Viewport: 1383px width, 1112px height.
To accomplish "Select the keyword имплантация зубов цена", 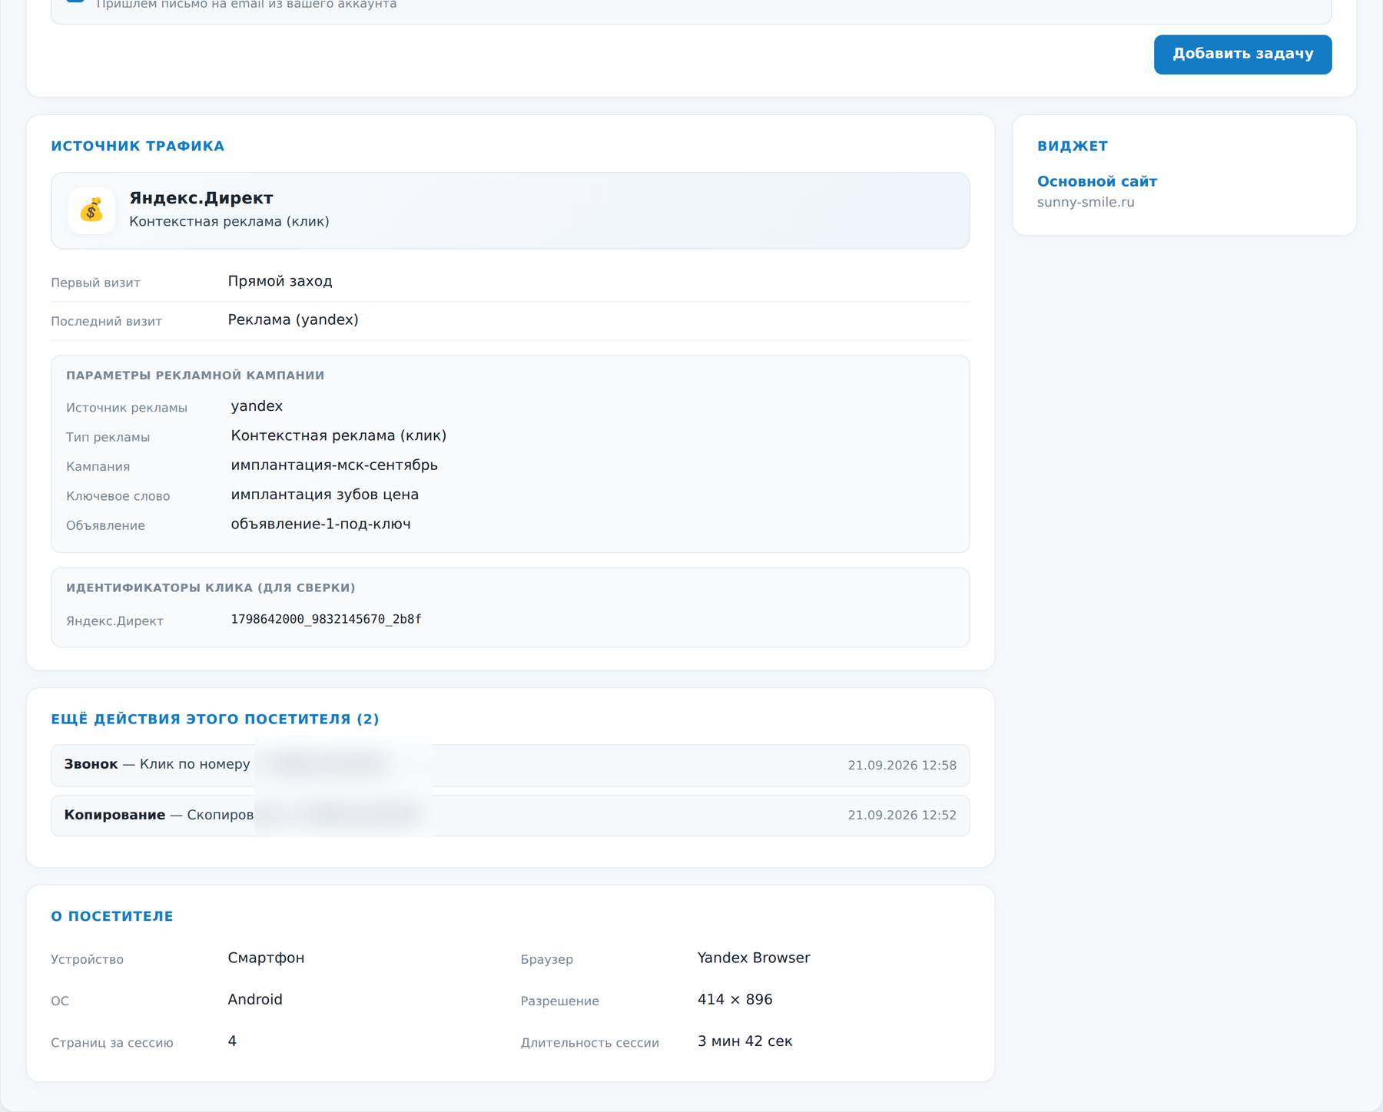I will pyautogui.click(x=324, y=495).
